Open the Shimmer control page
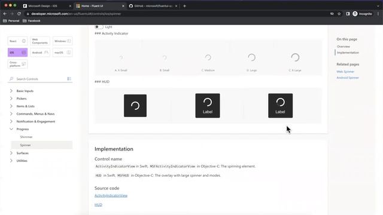Screen dimensions: 383x215 [x=26, y=137]
